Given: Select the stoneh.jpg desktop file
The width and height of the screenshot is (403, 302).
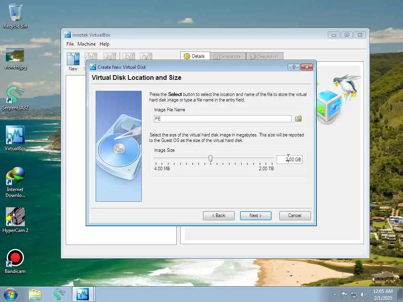Looking at the screenshot, I should point(15,59).
